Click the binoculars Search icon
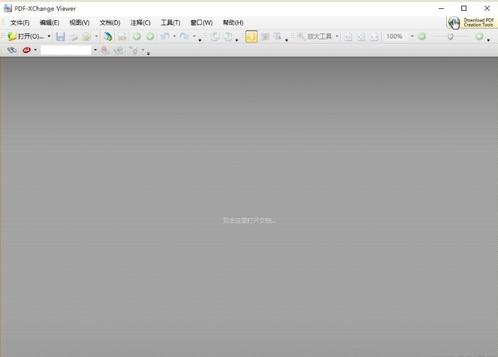 coord(12,50)
